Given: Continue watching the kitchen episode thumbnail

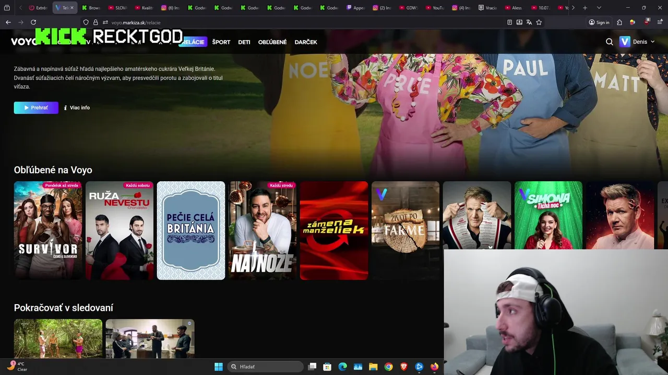Looking at the screenshot, I should click(x=150, y=339).
